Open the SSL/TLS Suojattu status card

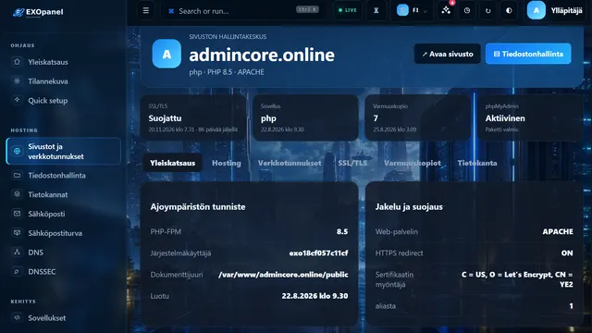pos(193,117)
